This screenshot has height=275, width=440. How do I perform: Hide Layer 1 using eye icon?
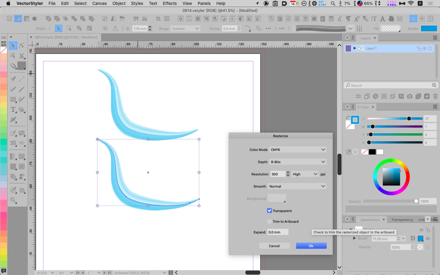tap(424, 49)
